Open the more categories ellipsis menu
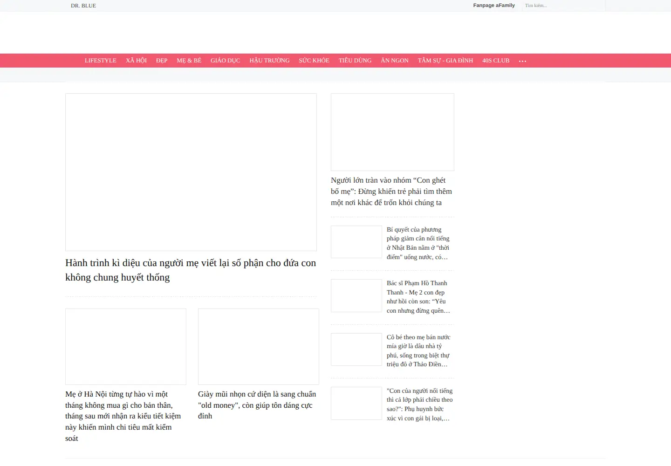Image resolution: width=671 pixels, height=466 pixels. coord(522,61)
